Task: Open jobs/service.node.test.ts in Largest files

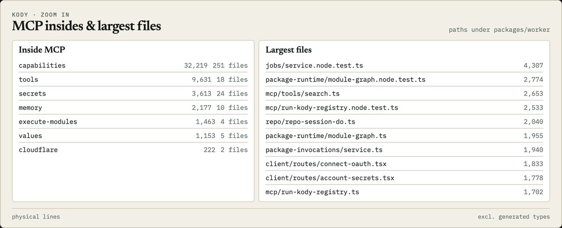Action: point(404,66)
